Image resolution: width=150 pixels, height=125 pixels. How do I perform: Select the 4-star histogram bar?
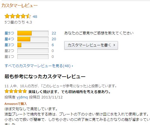(x=33, y=39)
